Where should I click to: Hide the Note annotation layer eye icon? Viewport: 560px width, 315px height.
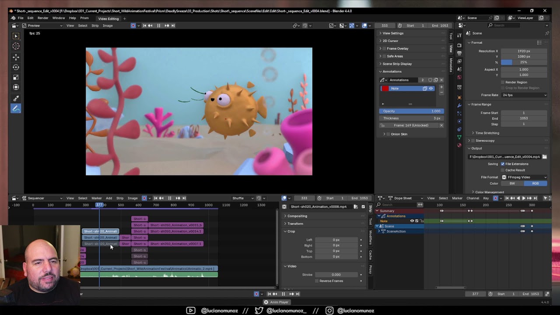coord(430,88)
